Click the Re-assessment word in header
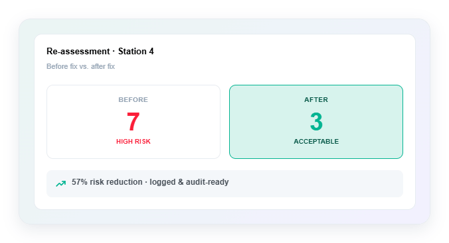 pyautogui.click(x=78, y=52)
